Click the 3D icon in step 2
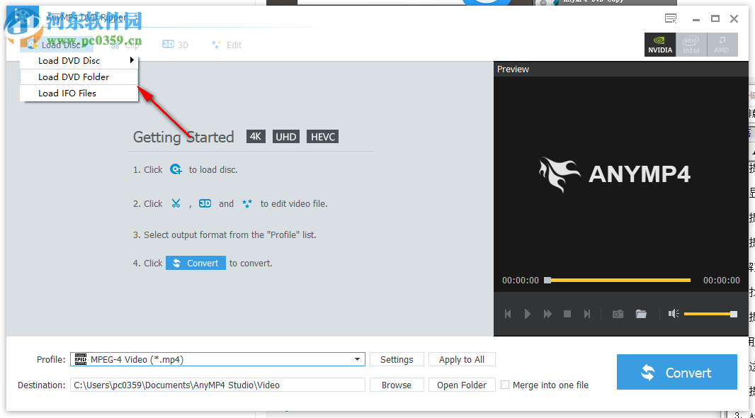 pos(205,203)
